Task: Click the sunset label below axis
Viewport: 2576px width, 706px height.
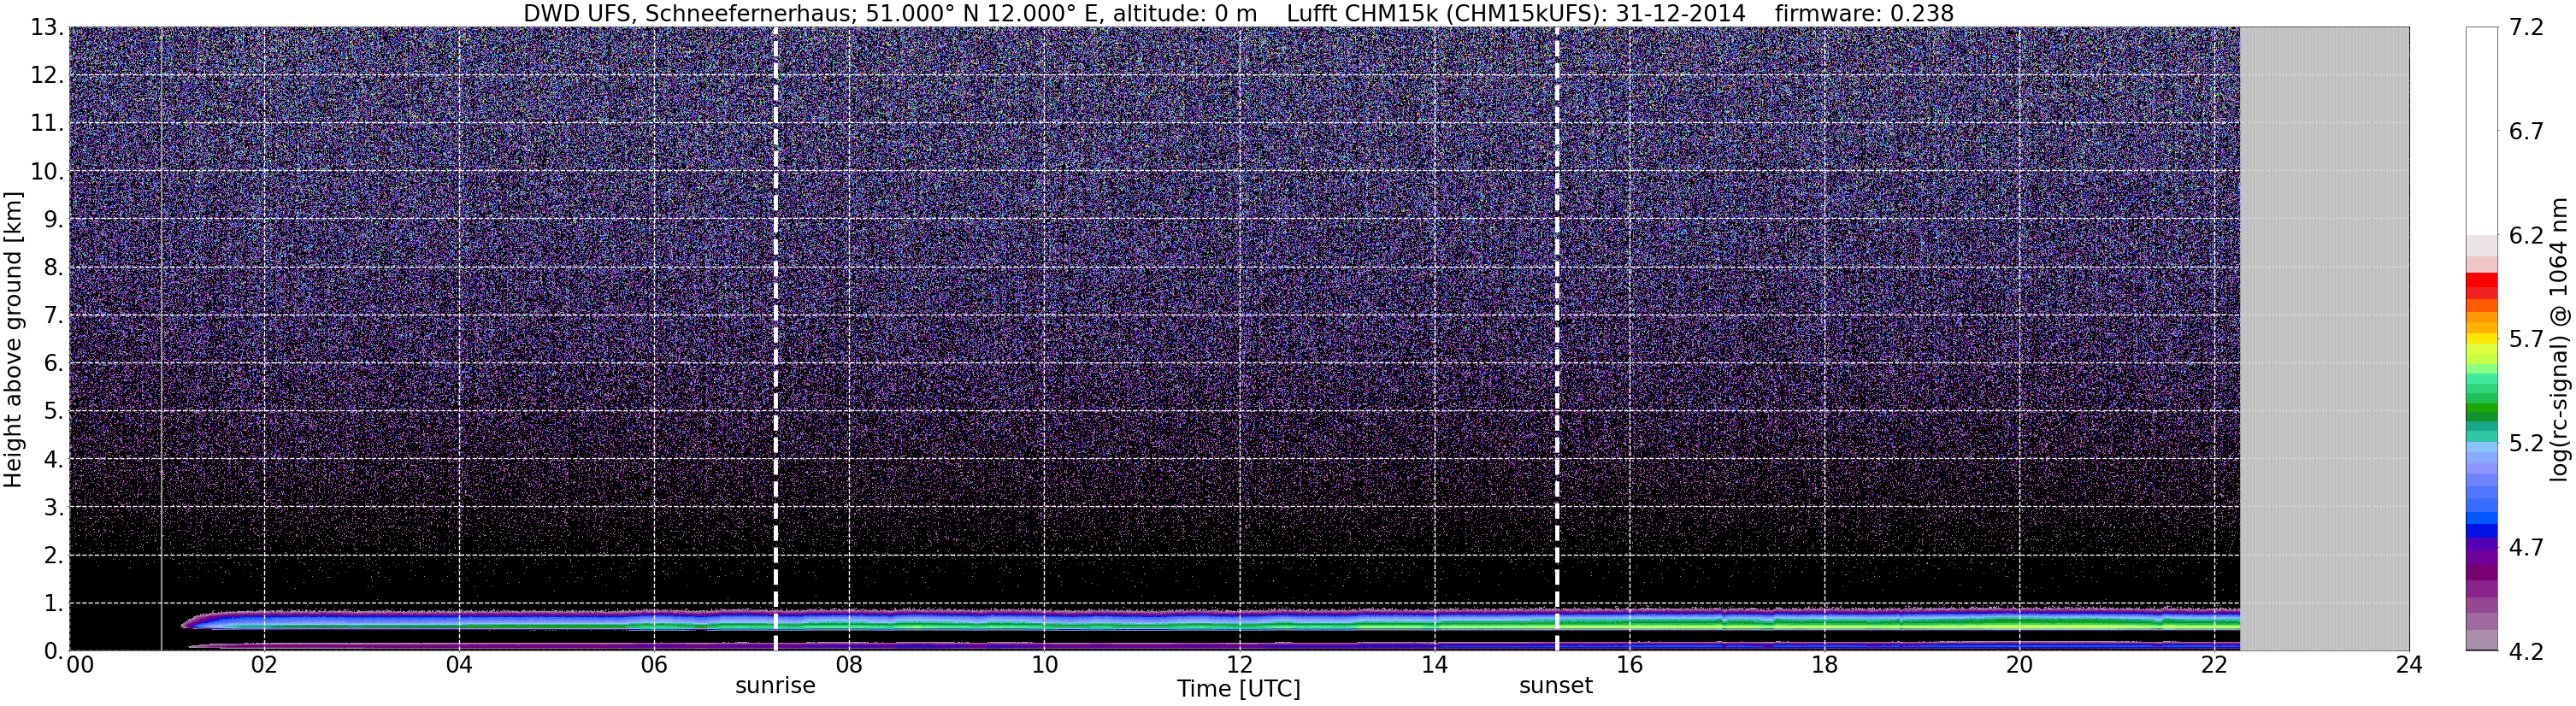Action: [1556, 686]
